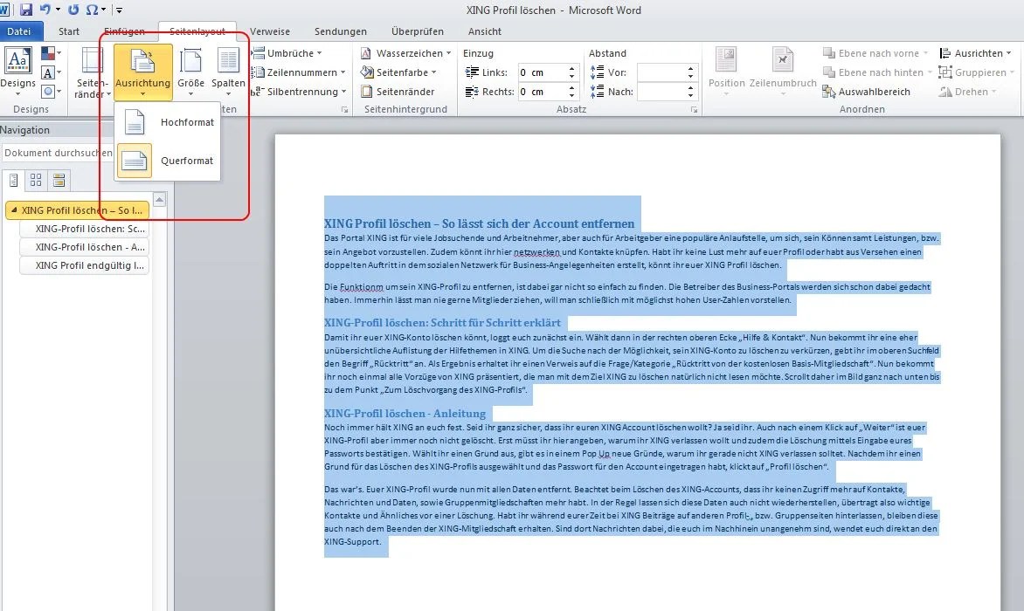Viewport: 1024px width, 611px height.
Task: Open the Größe page size dropdown
Action: pos(190,72)
